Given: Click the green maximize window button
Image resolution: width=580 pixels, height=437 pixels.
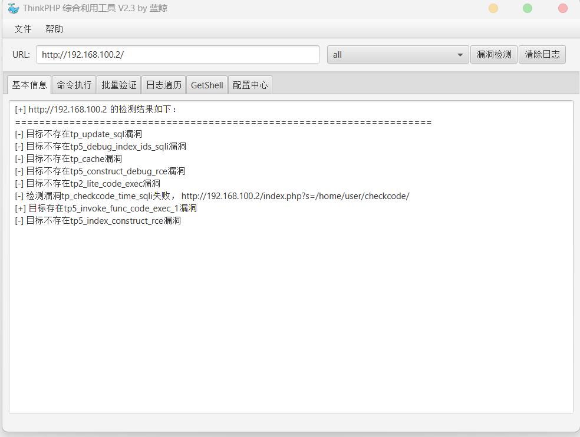Looking at the screenshot, I should click(x=528, y=8).
